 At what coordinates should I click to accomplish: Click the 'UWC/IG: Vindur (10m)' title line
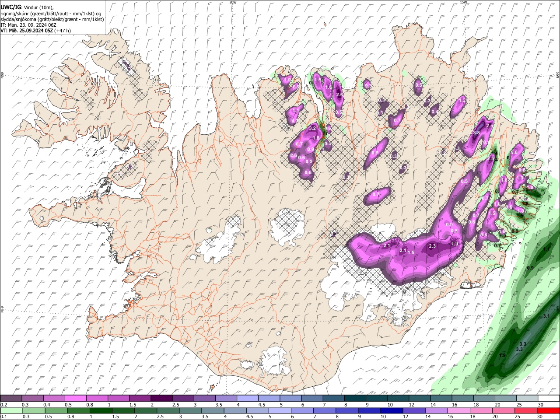click(28, 7)
